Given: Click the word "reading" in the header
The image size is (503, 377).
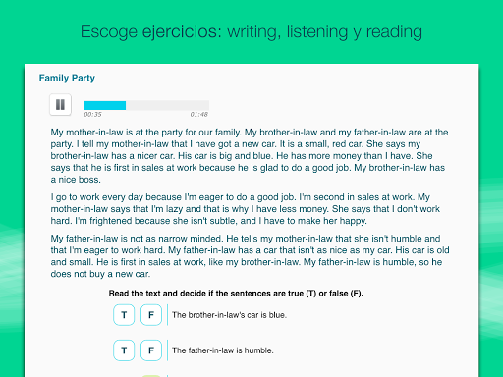Looking at the screenshot, I should point(394,32).
